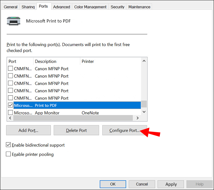Open the Color Management tab
The width and height of the screenshot is (214, 190).
point(90,7)
